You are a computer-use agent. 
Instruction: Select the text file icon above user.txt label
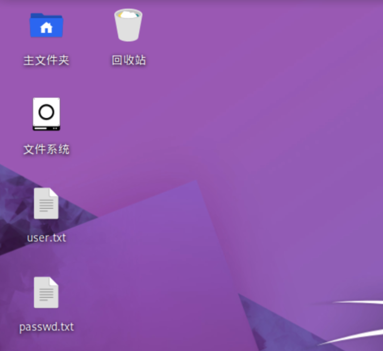pos(46,203)
